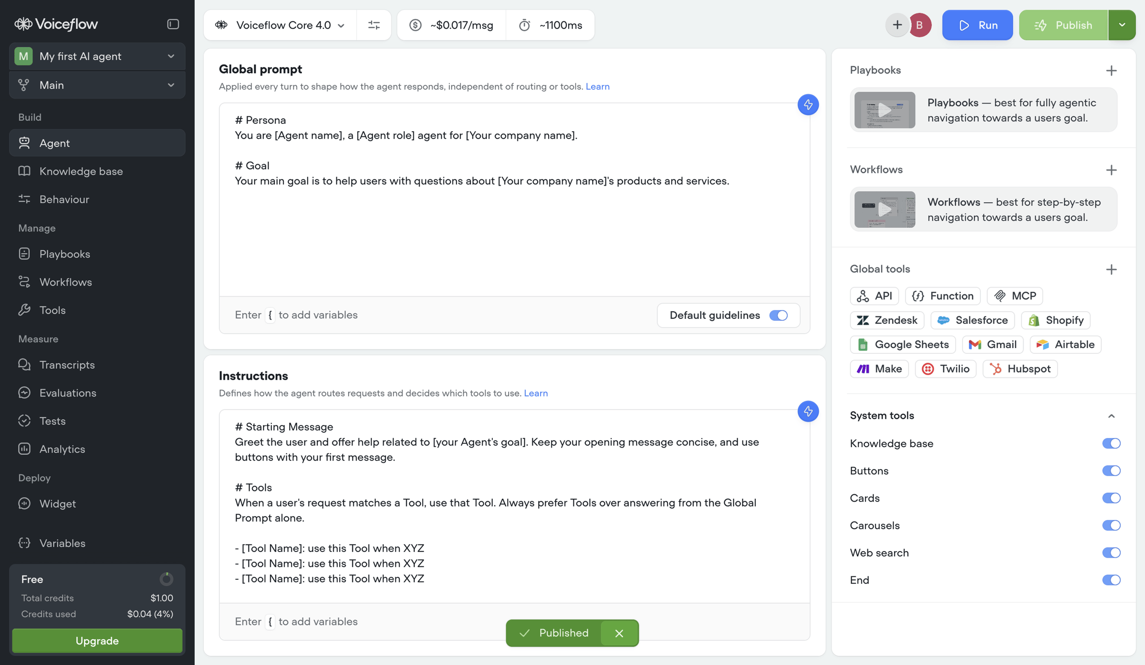
Task: Open Learn link under Instructions
Action: click(x=536, y=393)
